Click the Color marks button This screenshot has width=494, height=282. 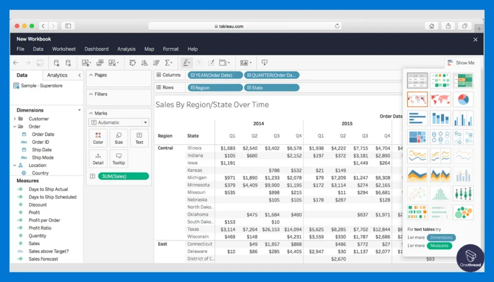point(98,138)
